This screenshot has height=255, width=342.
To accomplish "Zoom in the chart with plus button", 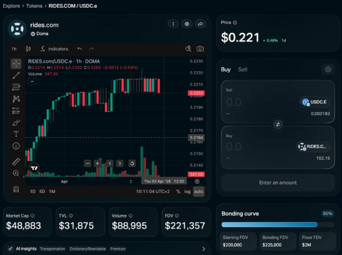I will [x=97, y=163].
